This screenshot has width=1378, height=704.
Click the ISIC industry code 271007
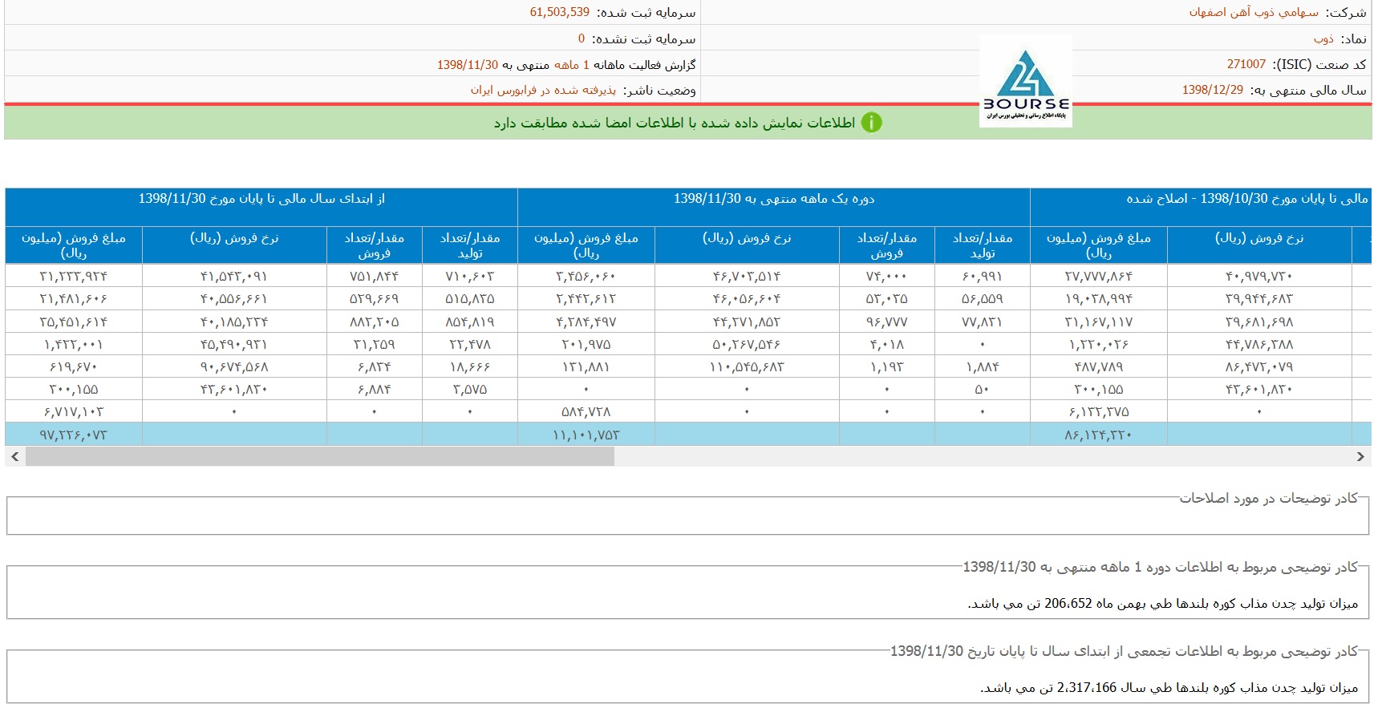1246,64
